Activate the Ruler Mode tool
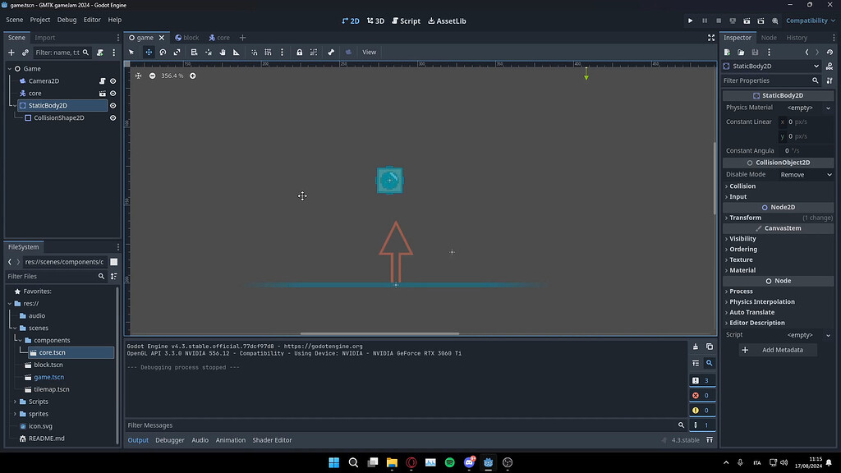 click(x=236, y=52)
